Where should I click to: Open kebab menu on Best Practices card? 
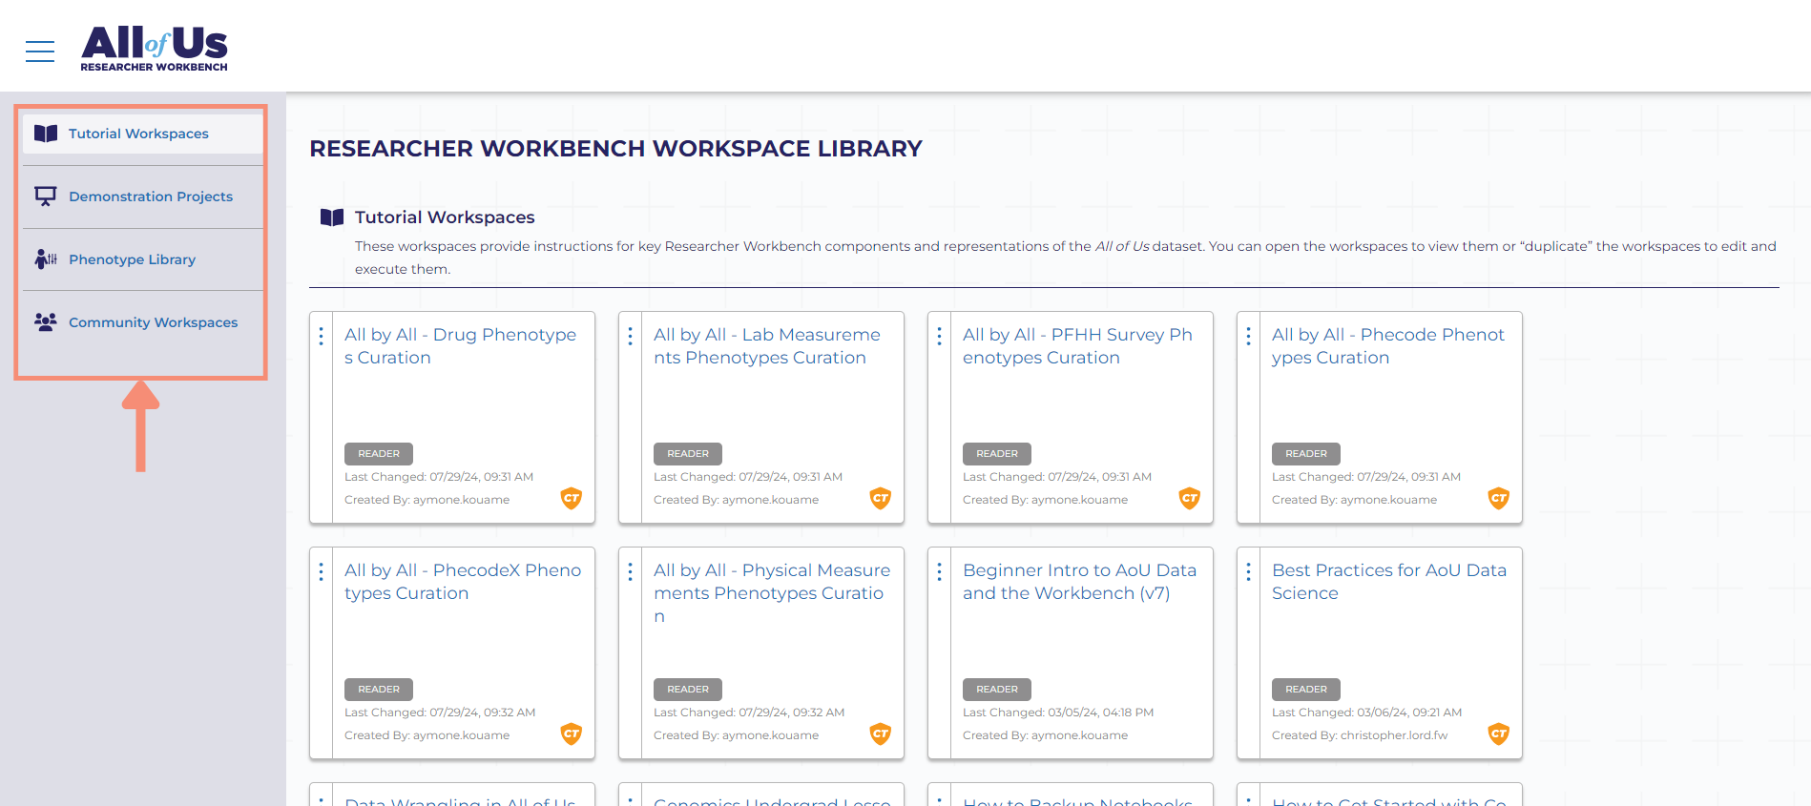tap(1248, 571)
